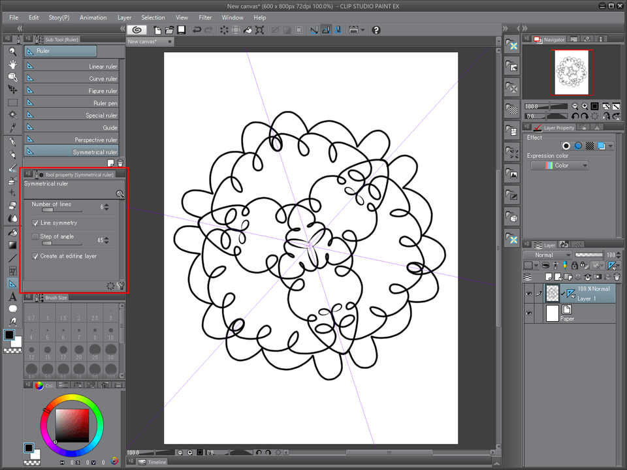Increase the Number of lines stepper
Image resolution: width=627 pixels, height=470 pixels.
tap(107, 205)
